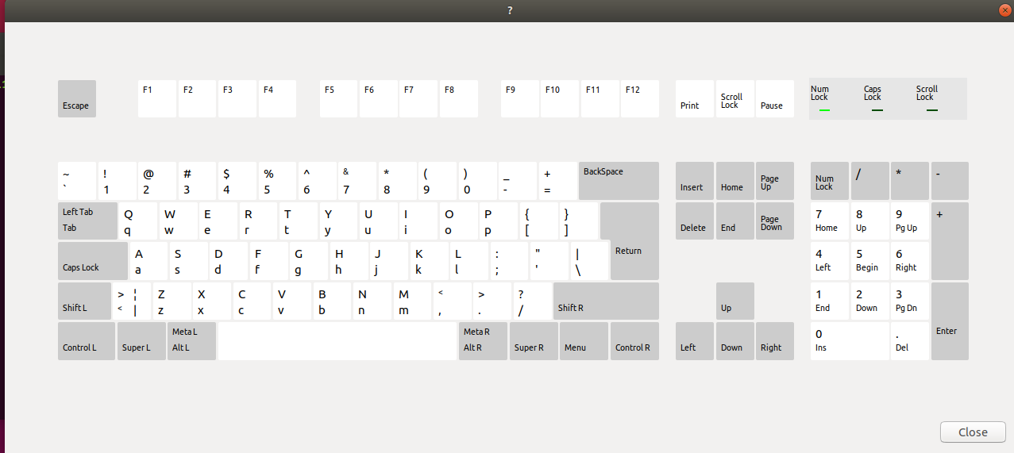Click the pipe and backslash key

pyautogui.click(x=589, y=261)
